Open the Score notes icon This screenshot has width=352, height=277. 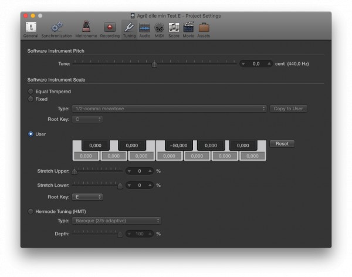[x=174, y=28]
